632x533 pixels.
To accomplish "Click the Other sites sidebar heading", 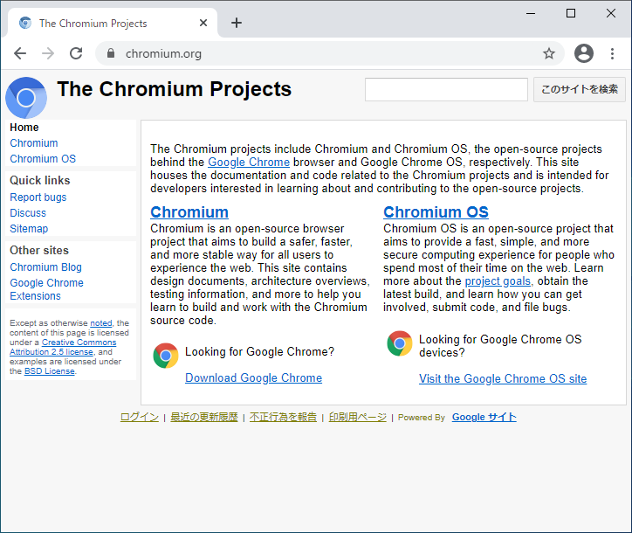I will click(39, 250).
